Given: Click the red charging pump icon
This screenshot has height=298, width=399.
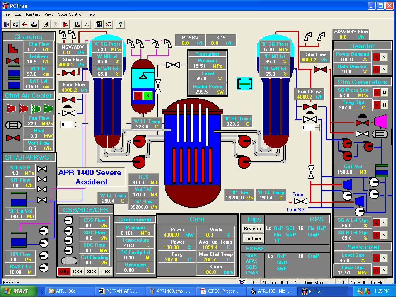Looking at the screenshot, I should pos(13,48).
